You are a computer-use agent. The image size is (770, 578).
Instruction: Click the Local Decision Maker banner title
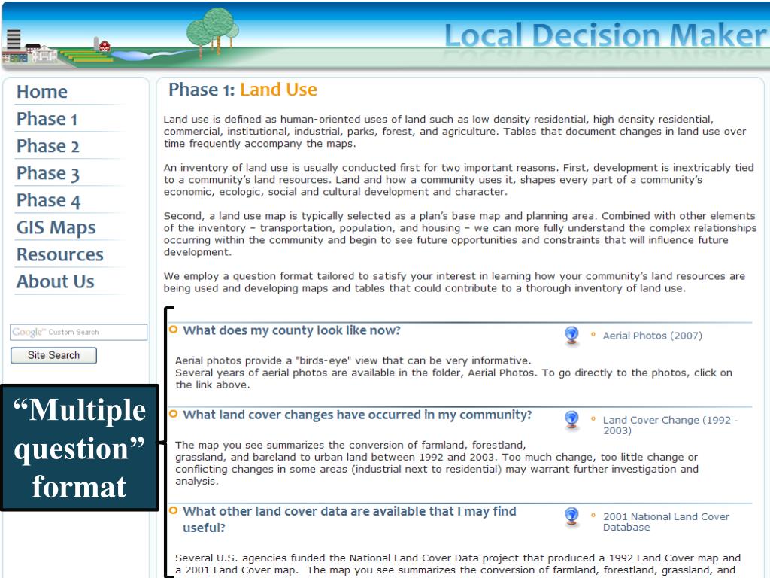coord(605,35)
